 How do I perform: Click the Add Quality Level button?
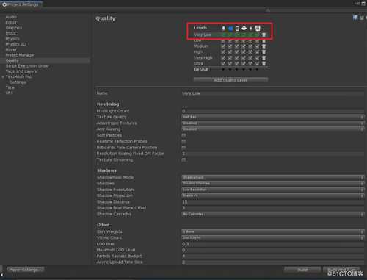point(230,80)
